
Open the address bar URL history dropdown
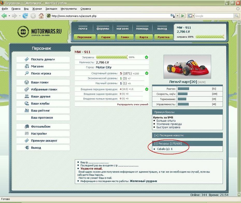pos(178,16)
